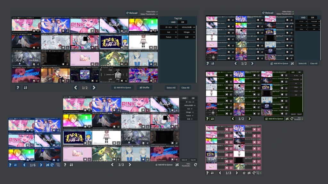This screenshot has width=328, height=184.
Task: Toggle Video Thumbnails checkbox in Tag List panel
Action: pyautogui.click(x=157, y=14)
